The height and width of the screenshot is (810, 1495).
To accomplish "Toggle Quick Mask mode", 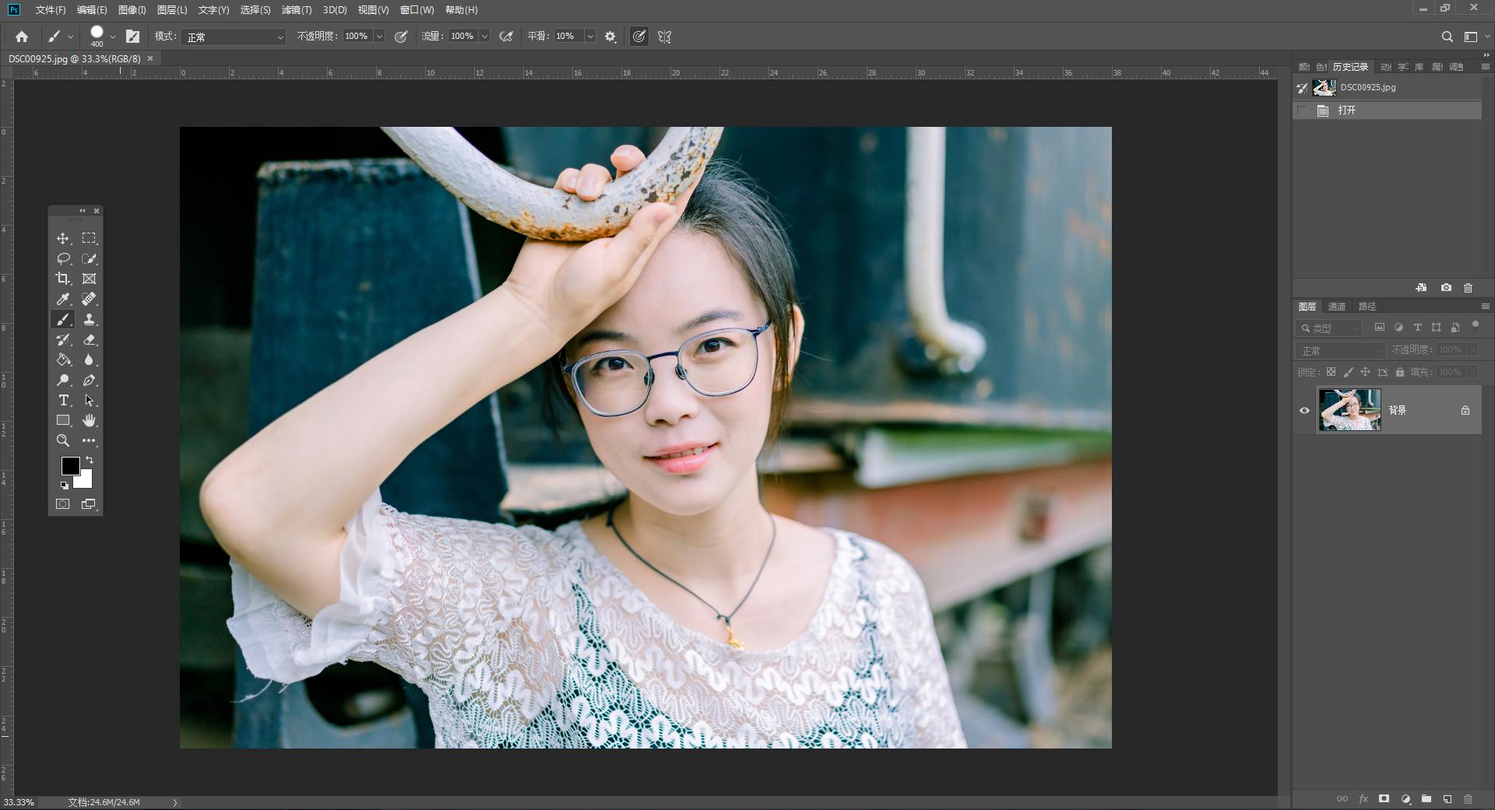I will pos(63,504).
